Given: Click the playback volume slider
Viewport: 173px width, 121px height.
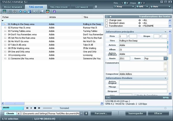Looking at the screenshot, I should (48, 108).
